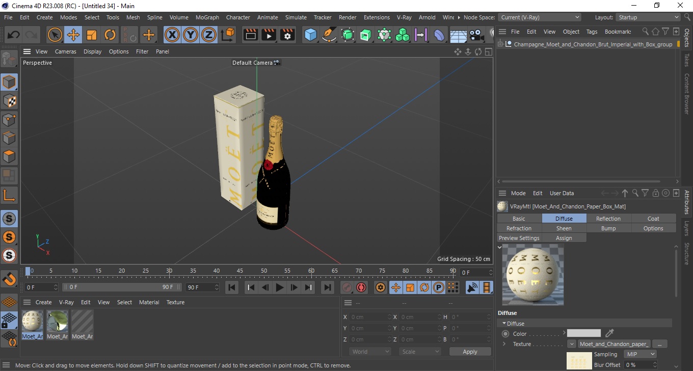Click Record Active Objects keyframe button
The image size is (693, 371).
[x=347, y=287]
